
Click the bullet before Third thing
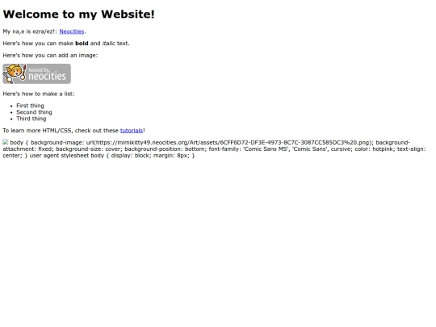pyautogui.click(x=11, y=119)
